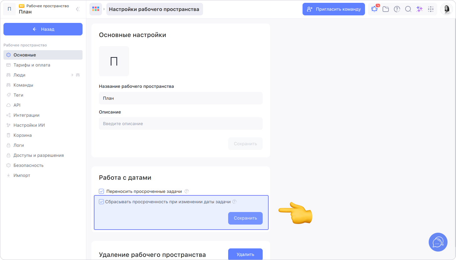456x260 pixels.
Task: Open the AI sparkle icon in top bar
Action: 419,9
